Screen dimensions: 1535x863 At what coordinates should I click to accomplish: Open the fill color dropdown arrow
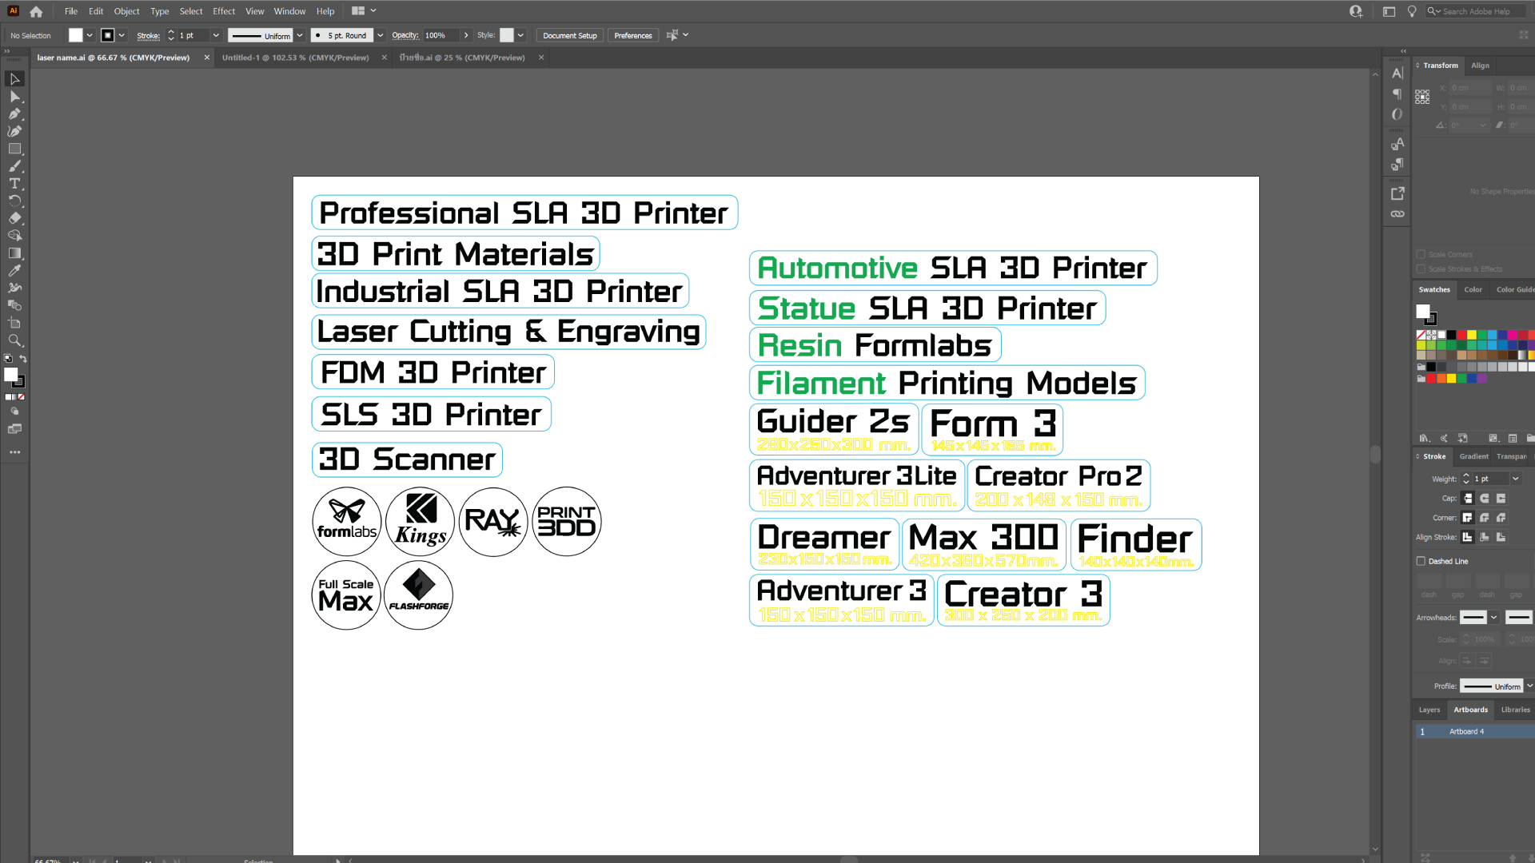tap(90, 35)
